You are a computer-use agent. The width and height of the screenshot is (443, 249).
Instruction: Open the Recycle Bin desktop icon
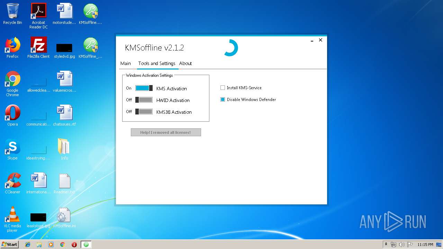point(12,14)
